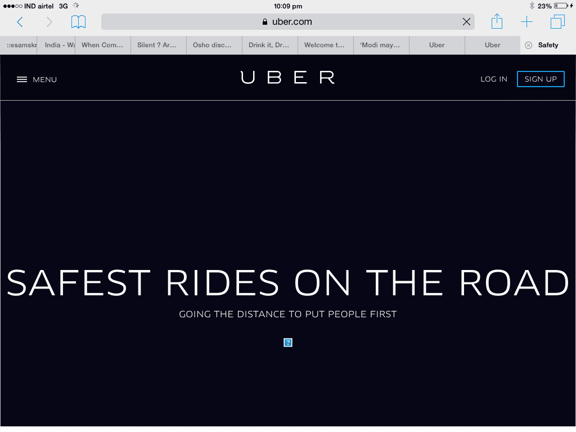Tap the forward navigation arrow
This screenshot has width=576, height=432.
tap(49, 22)
